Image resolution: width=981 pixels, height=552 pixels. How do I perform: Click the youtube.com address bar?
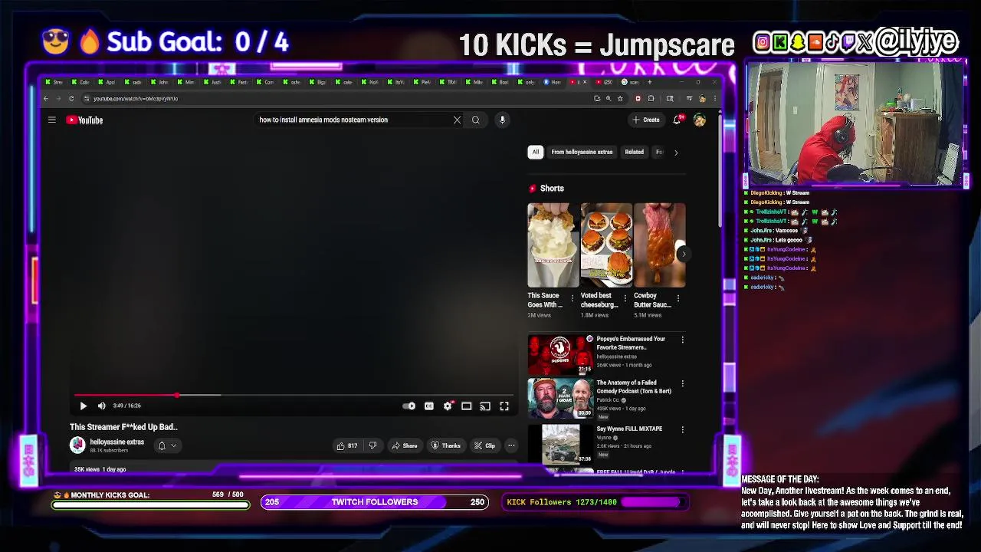click(x=337, y=98)
